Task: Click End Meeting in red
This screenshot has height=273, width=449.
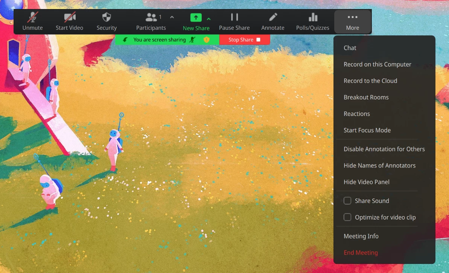Action: [361, 253]
